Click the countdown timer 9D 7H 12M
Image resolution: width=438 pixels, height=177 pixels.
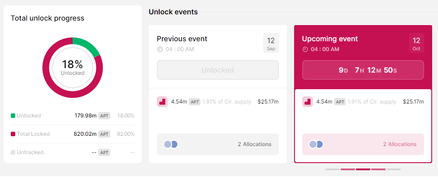coord(363,70)
